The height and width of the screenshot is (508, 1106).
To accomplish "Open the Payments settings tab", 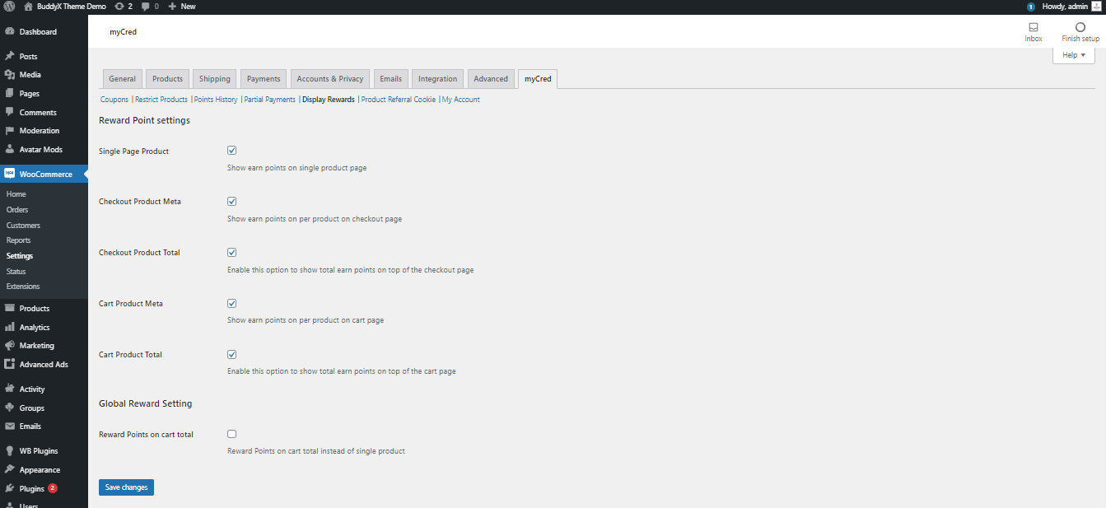I will click(264, 79).
